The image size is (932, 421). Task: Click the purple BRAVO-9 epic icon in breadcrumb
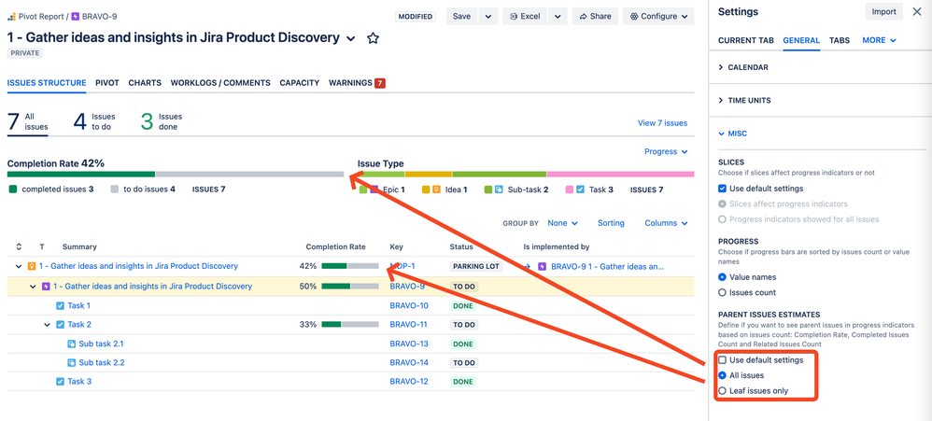pos(75,17)
